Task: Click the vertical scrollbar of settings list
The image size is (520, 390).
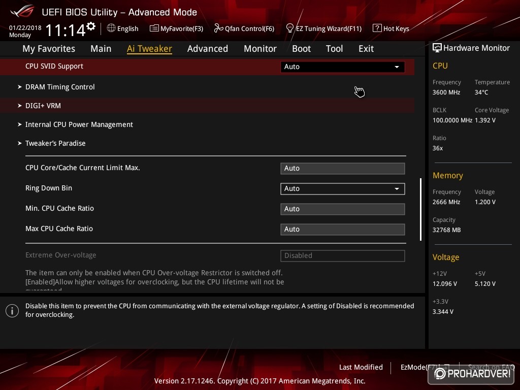Action: (420, 209)
